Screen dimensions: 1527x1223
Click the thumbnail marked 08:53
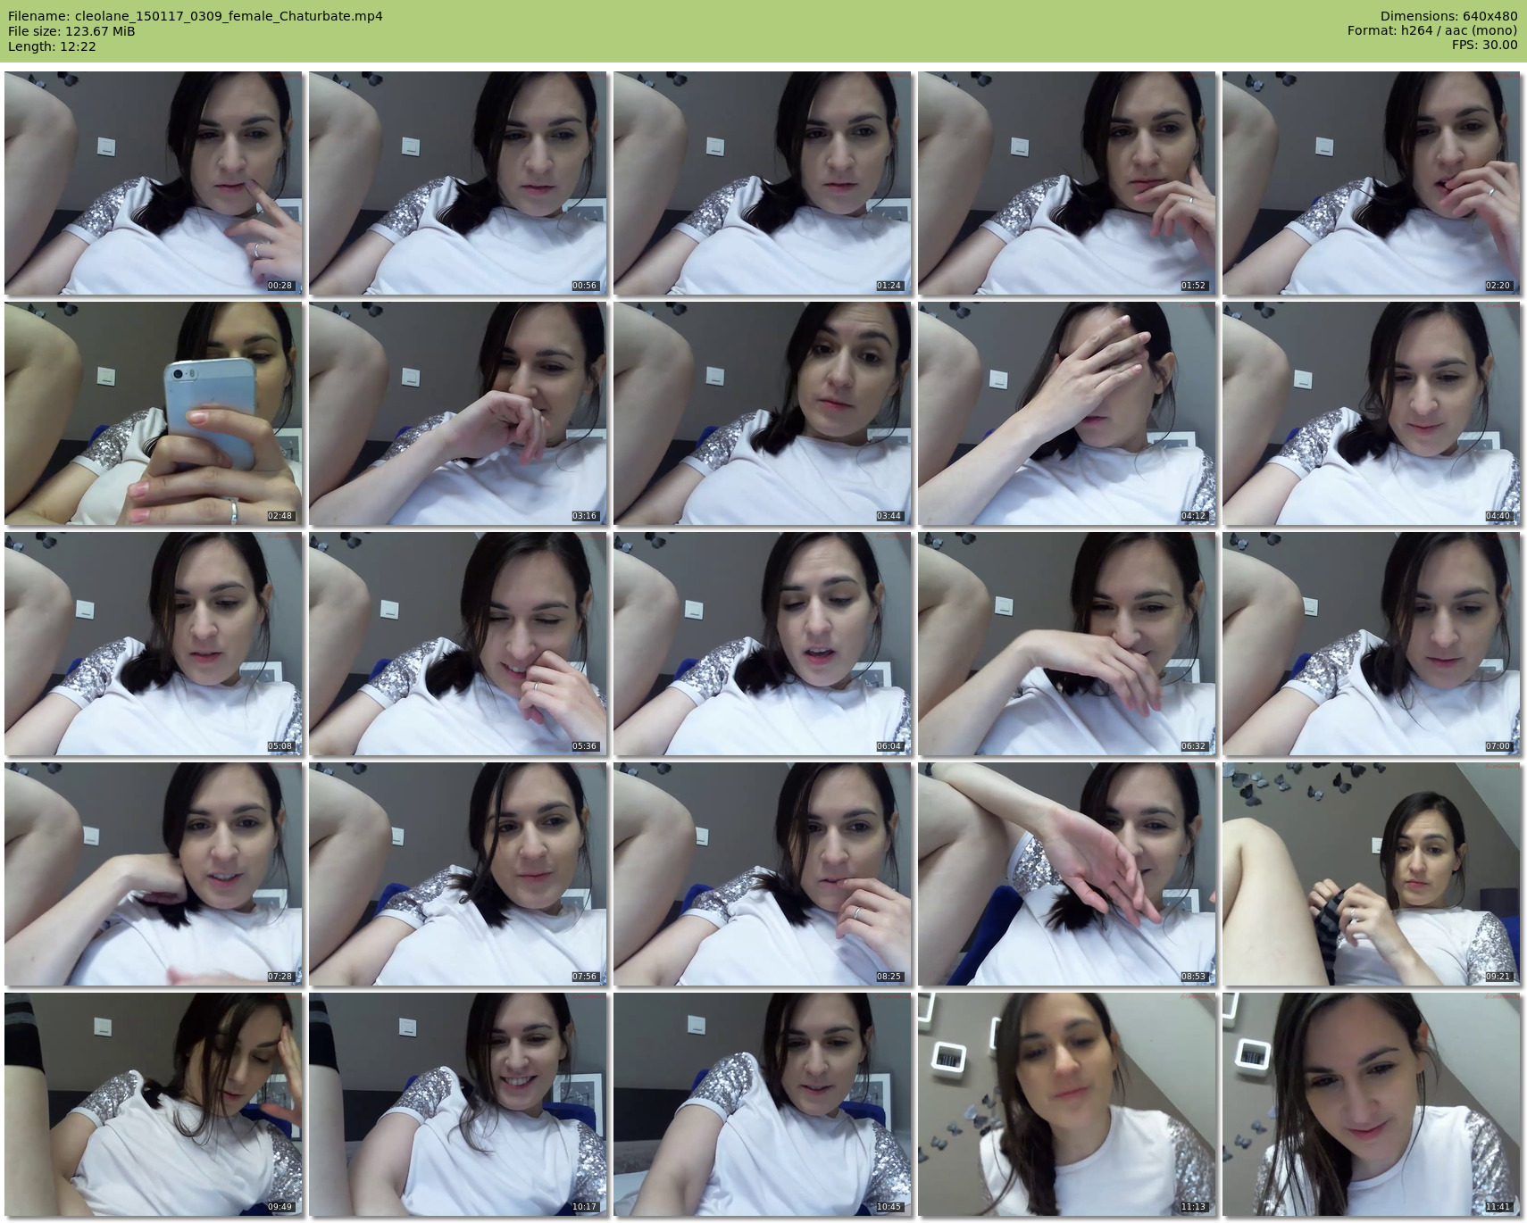point(1067,874)
